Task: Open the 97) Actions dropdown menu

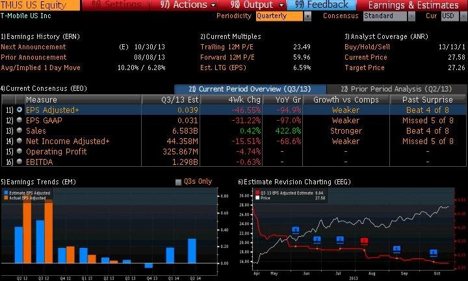Action: point(188,5)
